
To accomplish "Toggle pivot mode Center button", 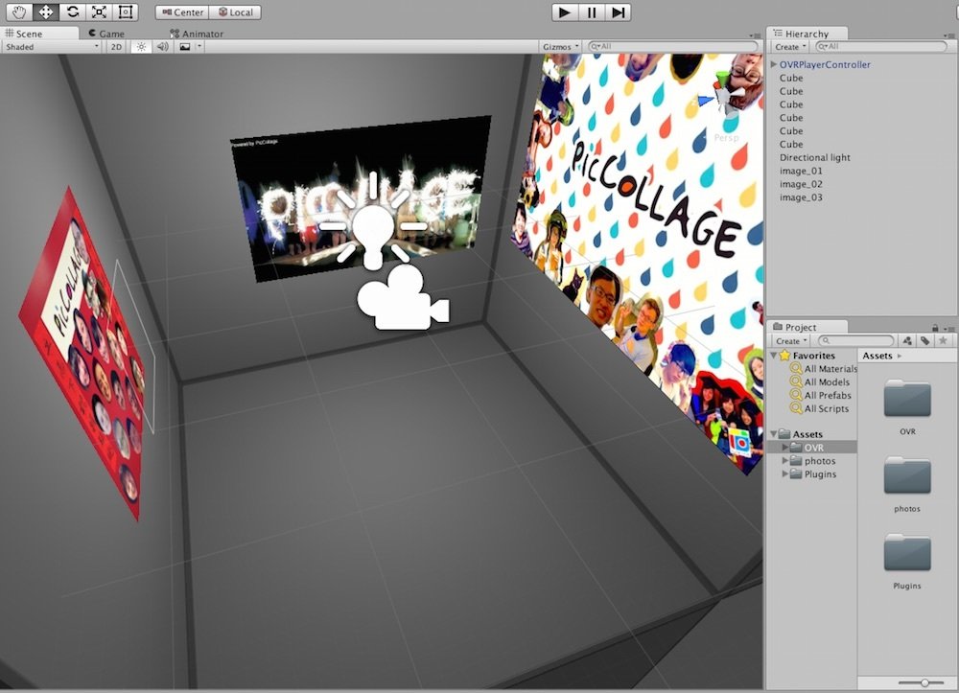I will [x=182, y=12].
